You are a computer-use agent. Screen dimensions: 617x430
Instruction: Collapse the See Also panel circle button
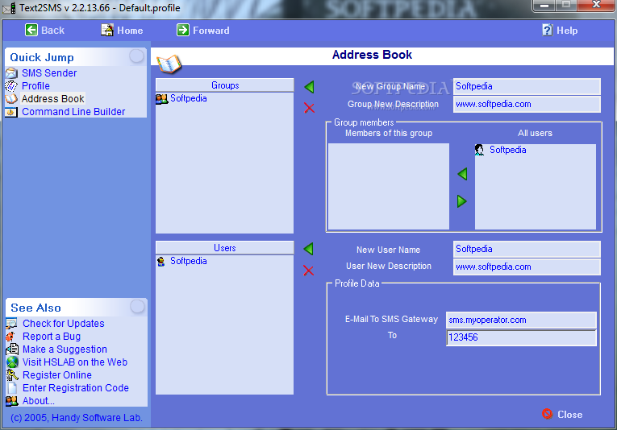click(x=137, y=306)
